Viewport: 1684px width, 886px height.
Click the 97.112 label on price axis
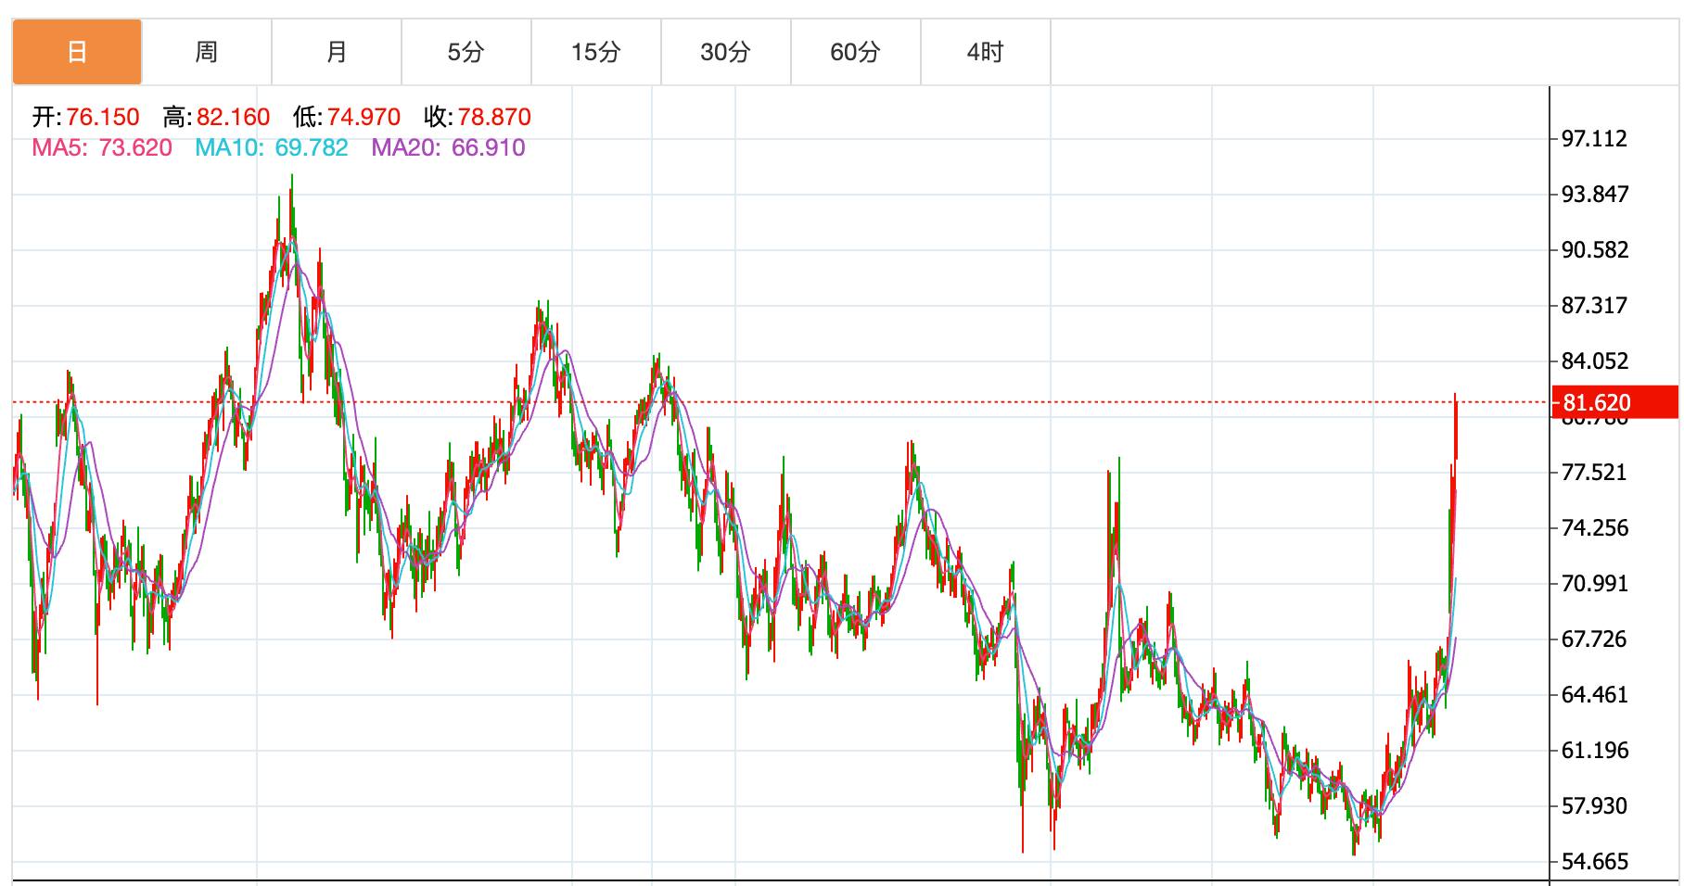[x=1594, y=139]
